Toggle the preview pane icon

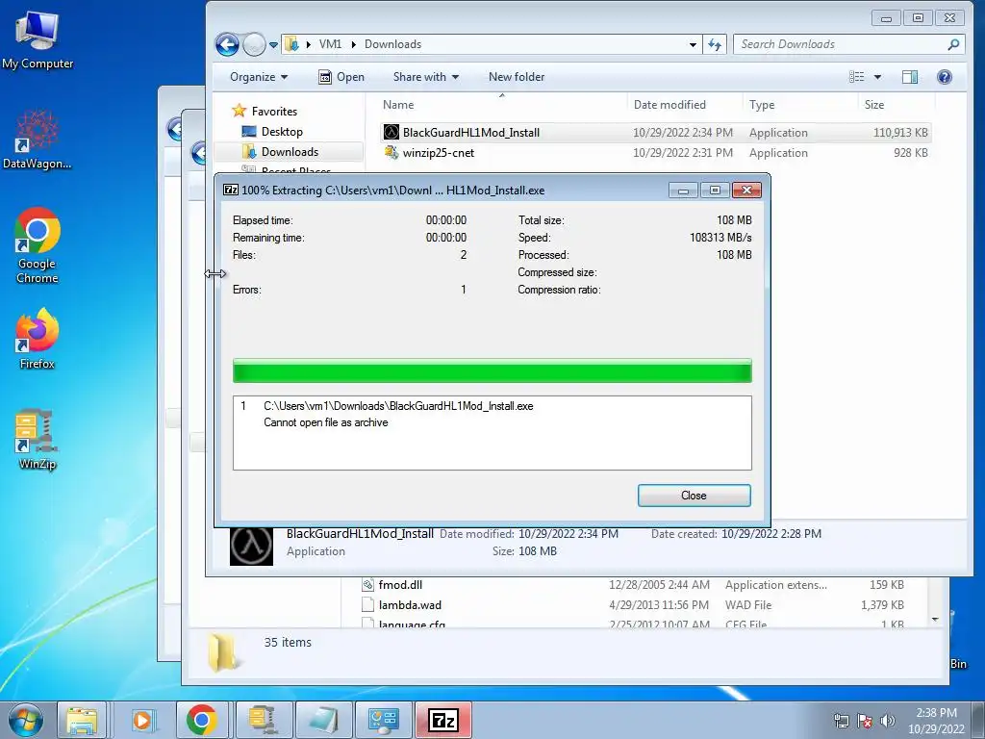point(910,77)
